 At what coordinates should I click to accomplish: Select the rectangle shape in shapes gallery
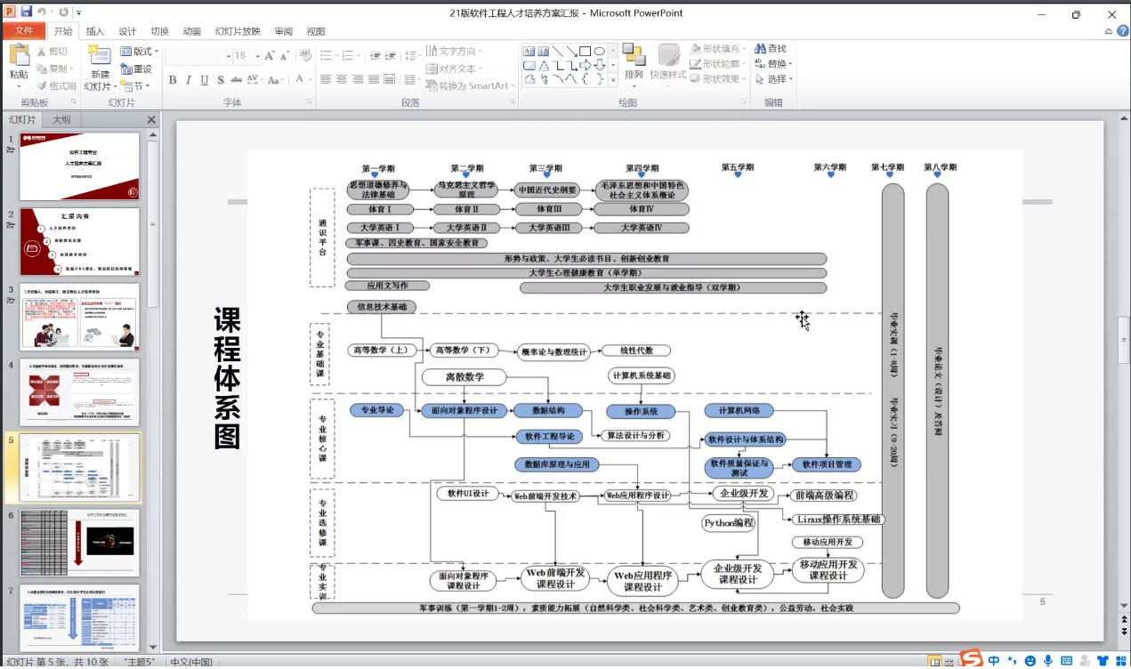[585, 52]
